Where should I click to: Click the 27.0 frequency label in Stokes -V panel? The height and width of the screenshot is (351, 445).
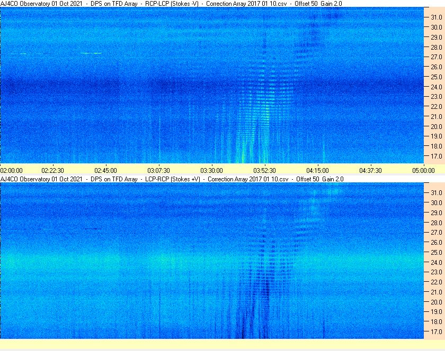(437, 57)
